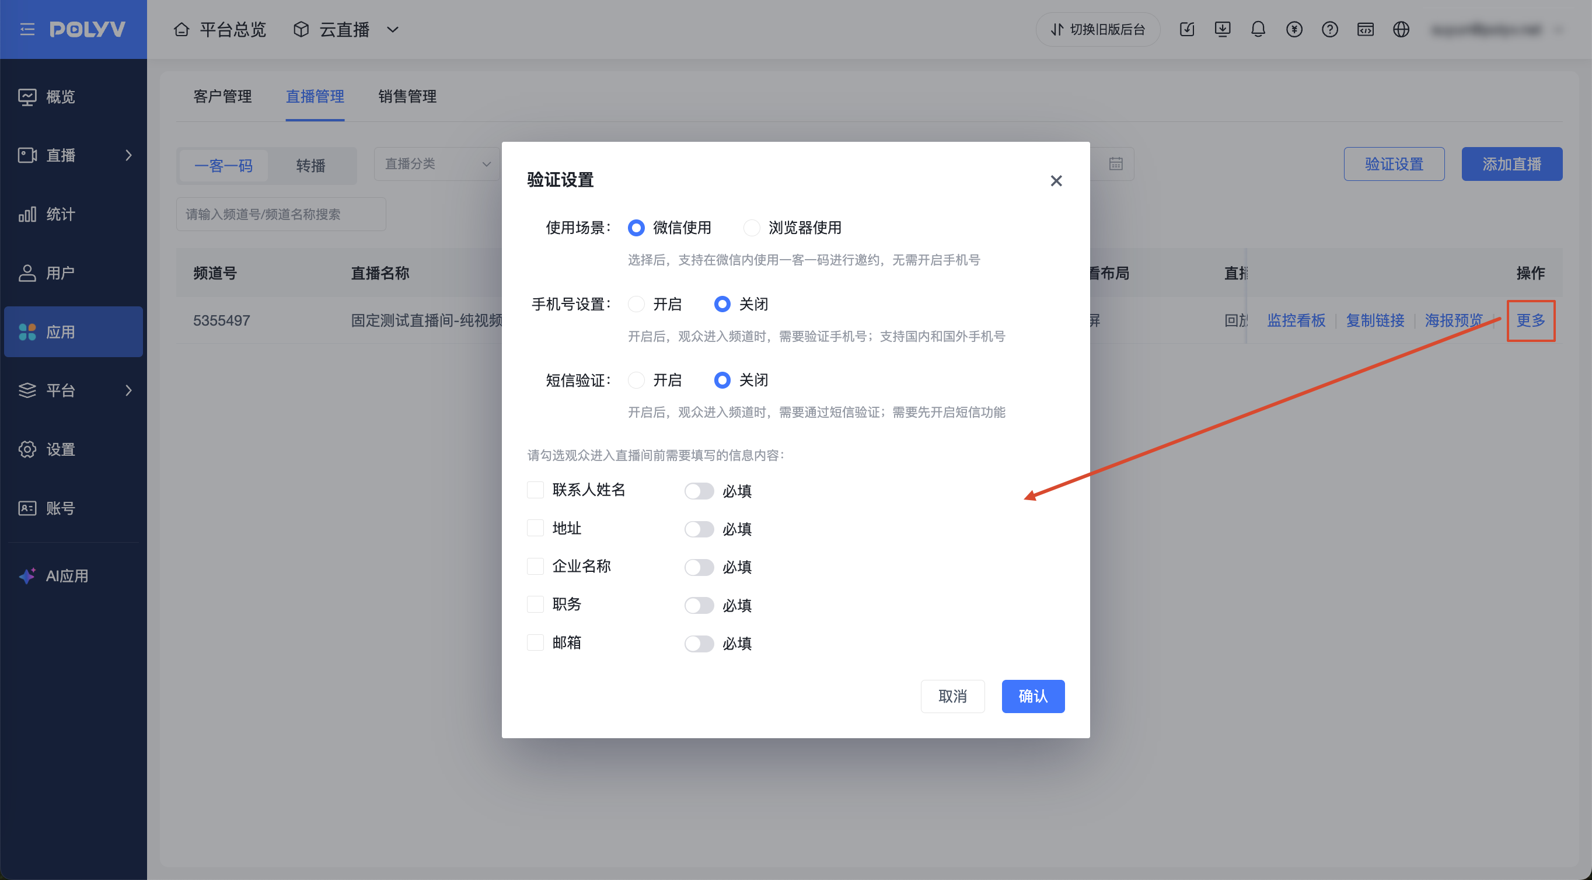Open the help question mark icon
The image size is (1592, 880).
1330,29
